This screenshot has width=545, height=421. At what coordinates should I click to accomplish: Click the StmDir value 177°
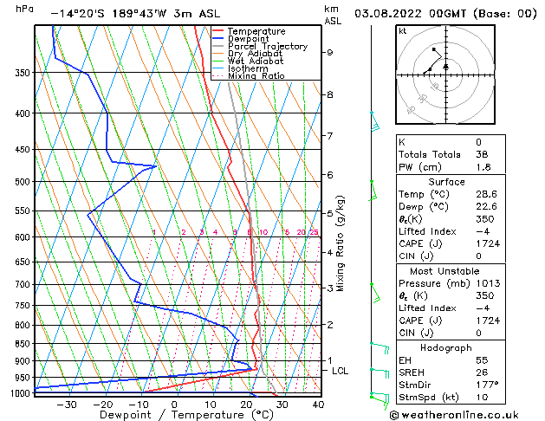coord(487,385)
